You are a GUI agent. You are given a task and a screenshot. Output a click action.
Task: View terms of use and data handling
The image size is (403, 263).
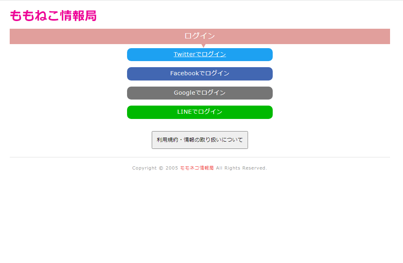click(x=199, y=140)
